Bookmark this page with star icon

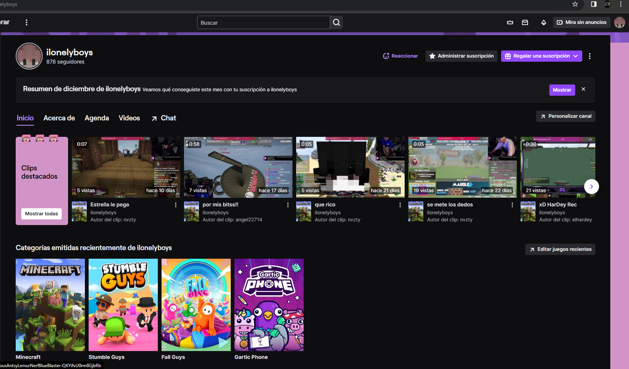[575, 4]
